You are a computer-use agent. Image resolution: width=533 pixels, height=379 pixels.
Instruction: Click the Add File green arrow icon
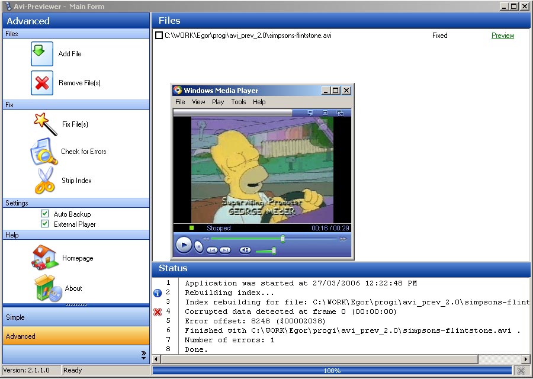coord(42,53)
